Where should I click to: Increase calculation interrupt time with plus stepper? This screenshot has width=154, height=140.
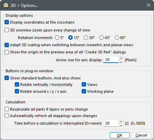click(x=121, y=121)
